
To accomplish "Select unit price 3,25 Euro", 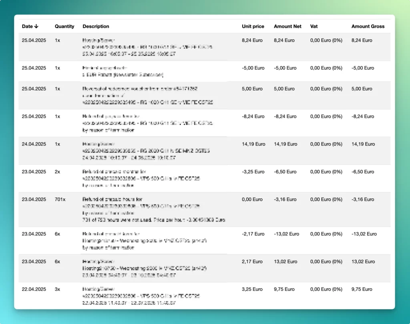I will click(252, 289).
